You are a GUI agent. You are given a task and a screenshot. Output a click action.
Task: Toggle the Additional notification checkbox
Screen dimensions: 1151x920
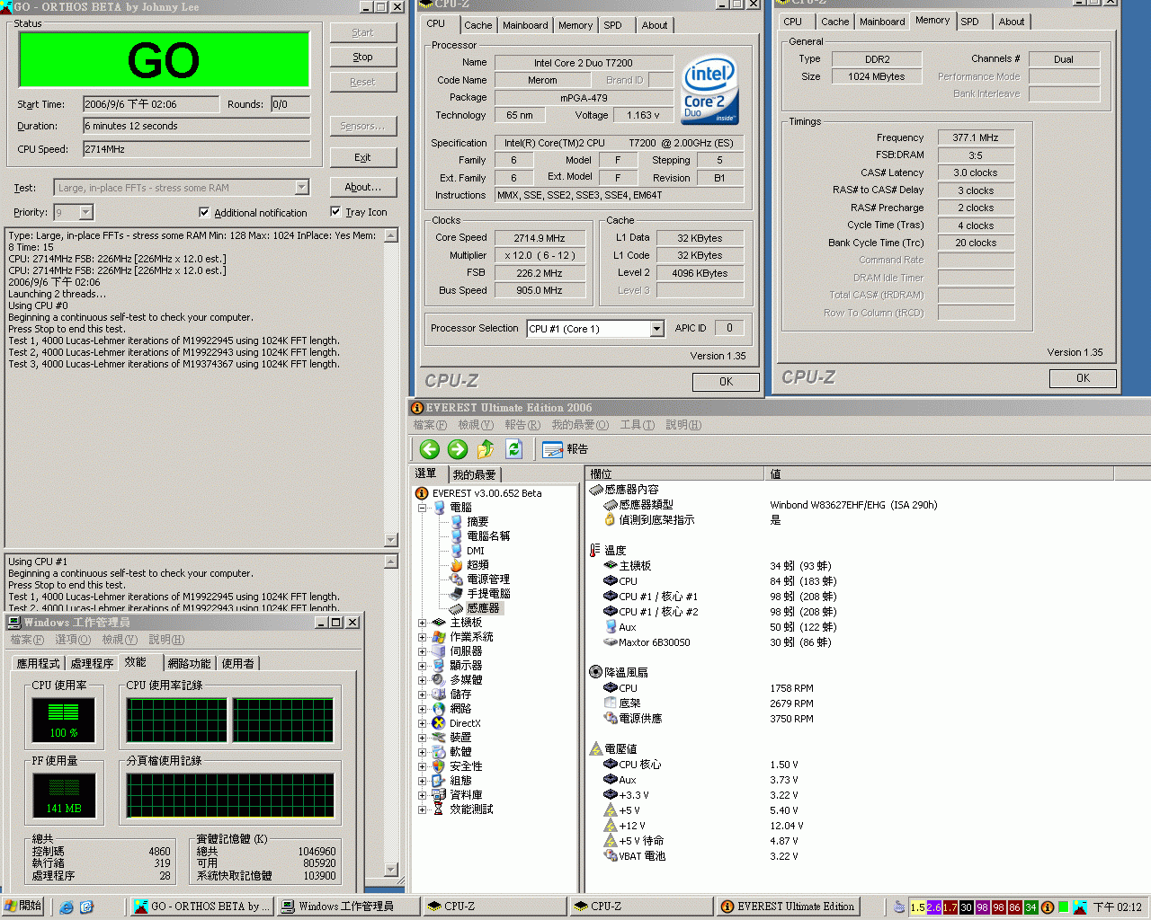click(x=204, y=213)
